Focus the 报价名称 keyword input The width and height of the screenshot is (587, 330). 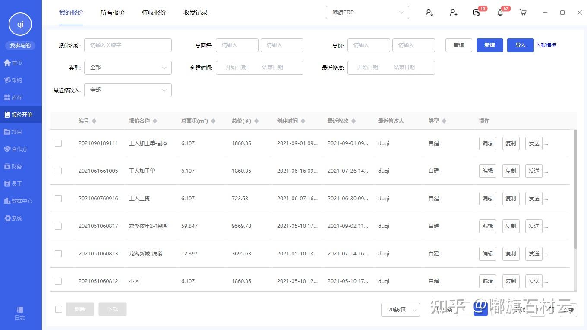pos(128,45)
